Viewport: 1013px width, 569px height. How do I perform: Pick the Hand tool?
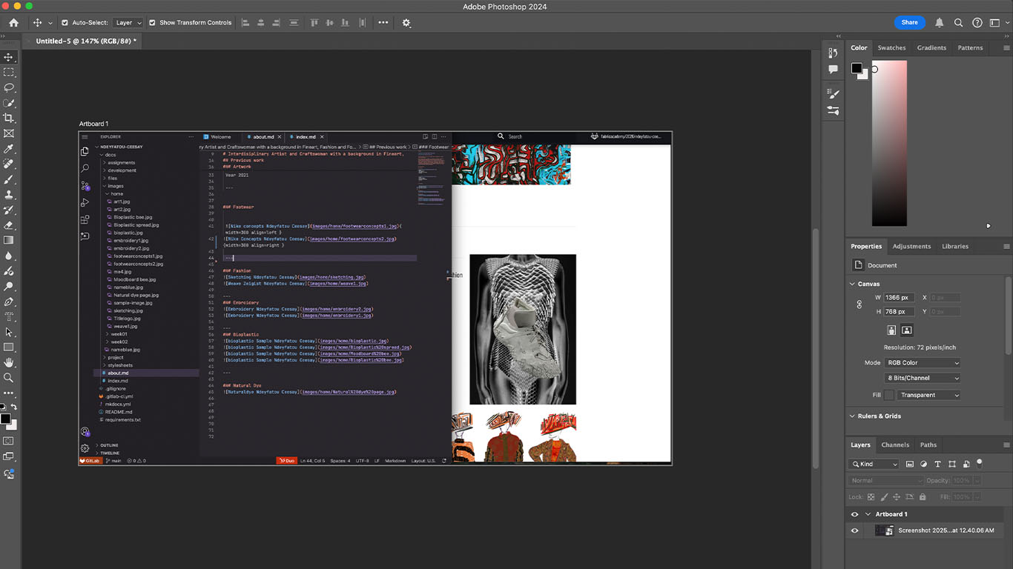[9, 362]
